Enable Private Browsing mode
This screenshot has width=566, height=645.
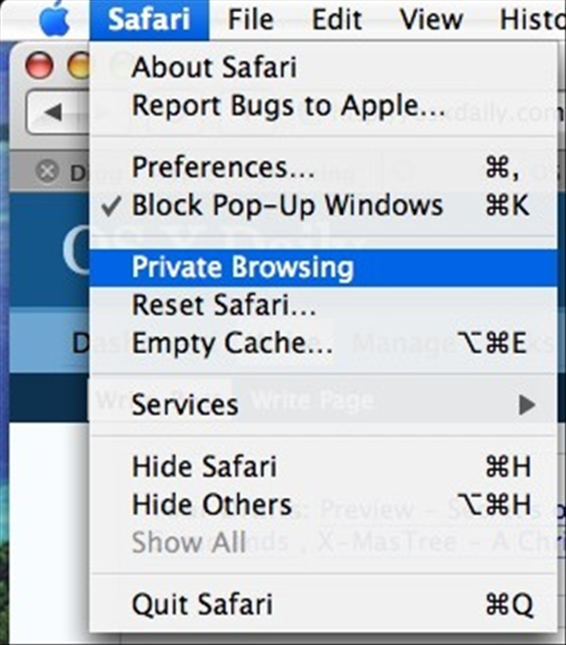pyautogui.click(x=323, y=268)
